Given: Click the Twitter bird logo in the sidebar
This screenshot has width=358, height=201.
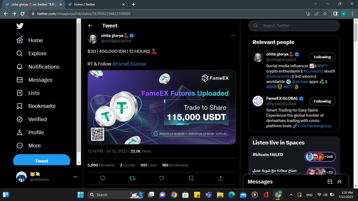Looking at the screenshot, I should click(x=20, y=26).
